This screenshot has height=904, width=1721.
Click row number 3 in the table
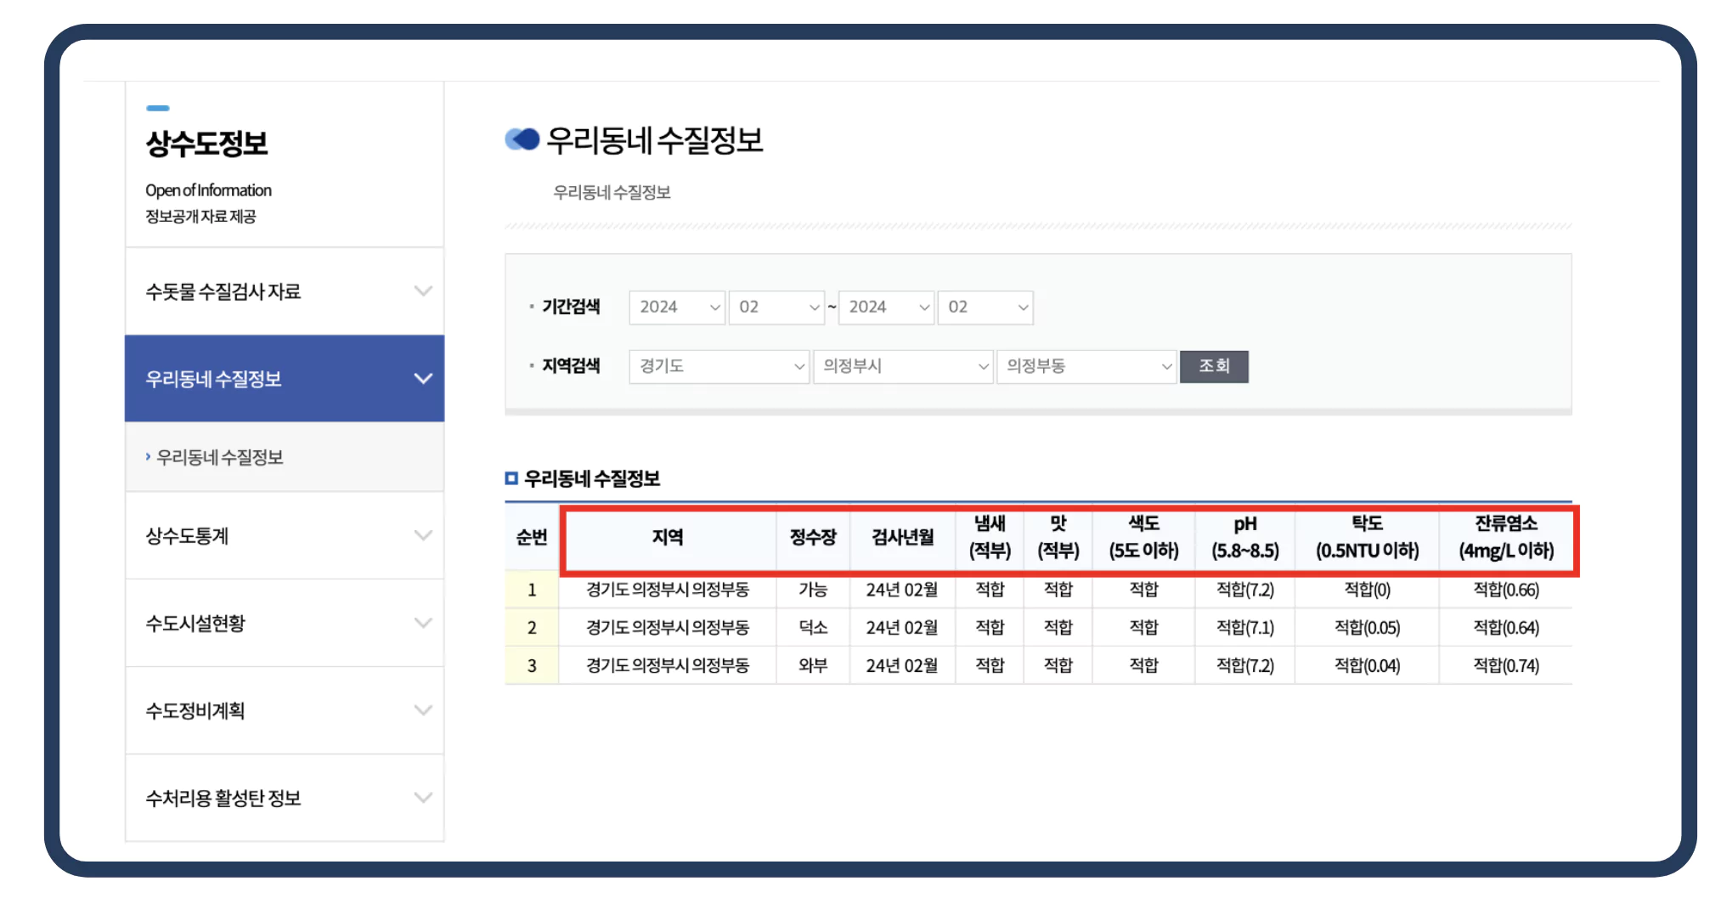(532, 665)
